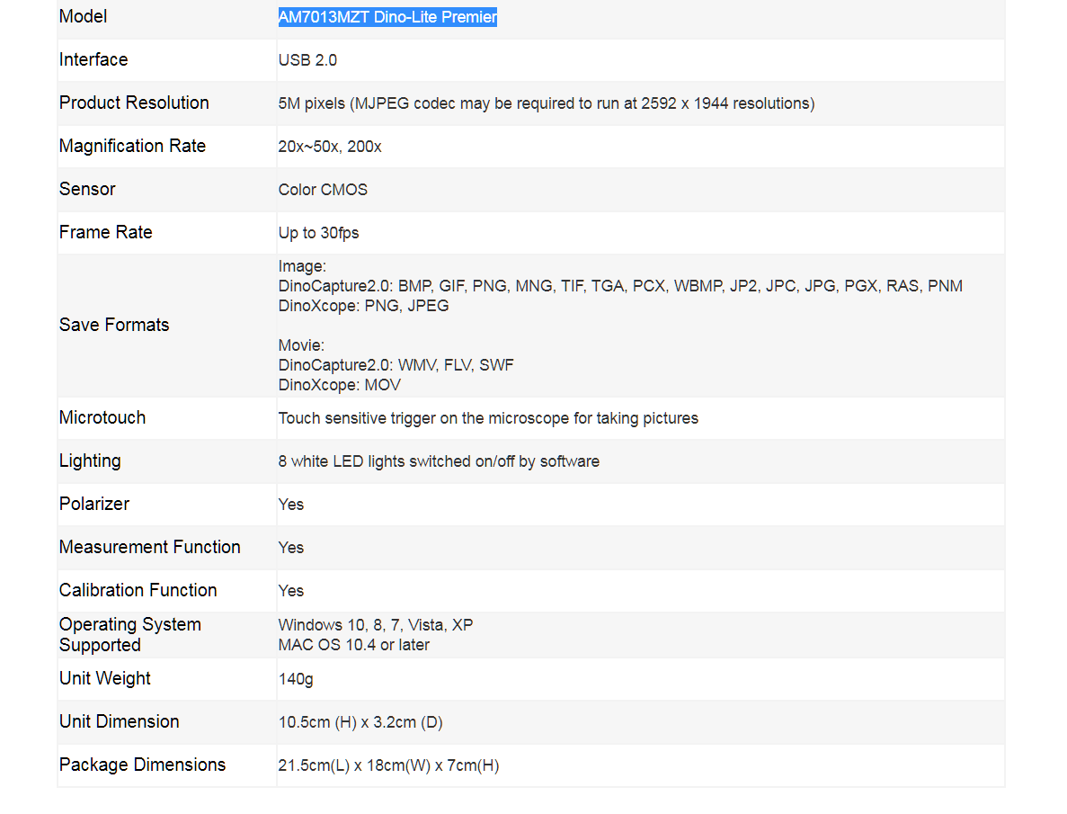
Task: Select the "Measurement Function" label
Action: pos(150,547)
